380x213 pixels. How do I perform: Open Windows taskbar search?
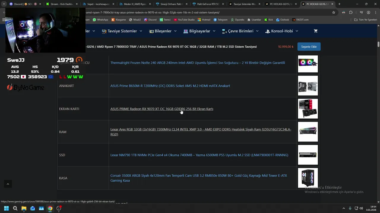(15, 208)
